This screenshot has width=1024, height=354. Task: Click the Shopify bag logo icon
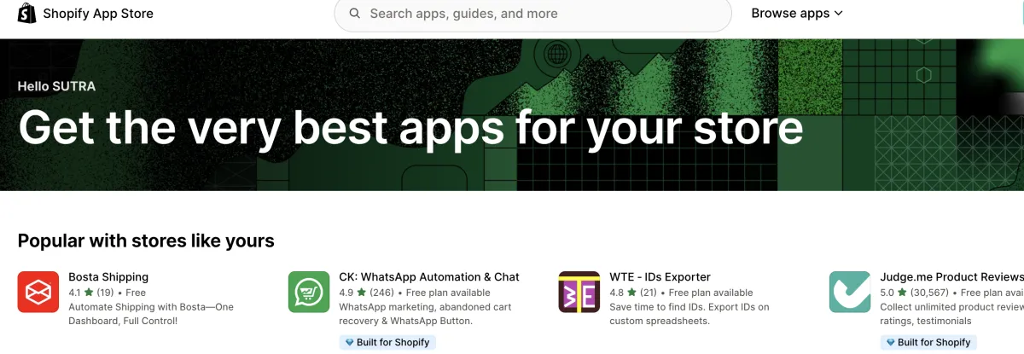(26, 13)
